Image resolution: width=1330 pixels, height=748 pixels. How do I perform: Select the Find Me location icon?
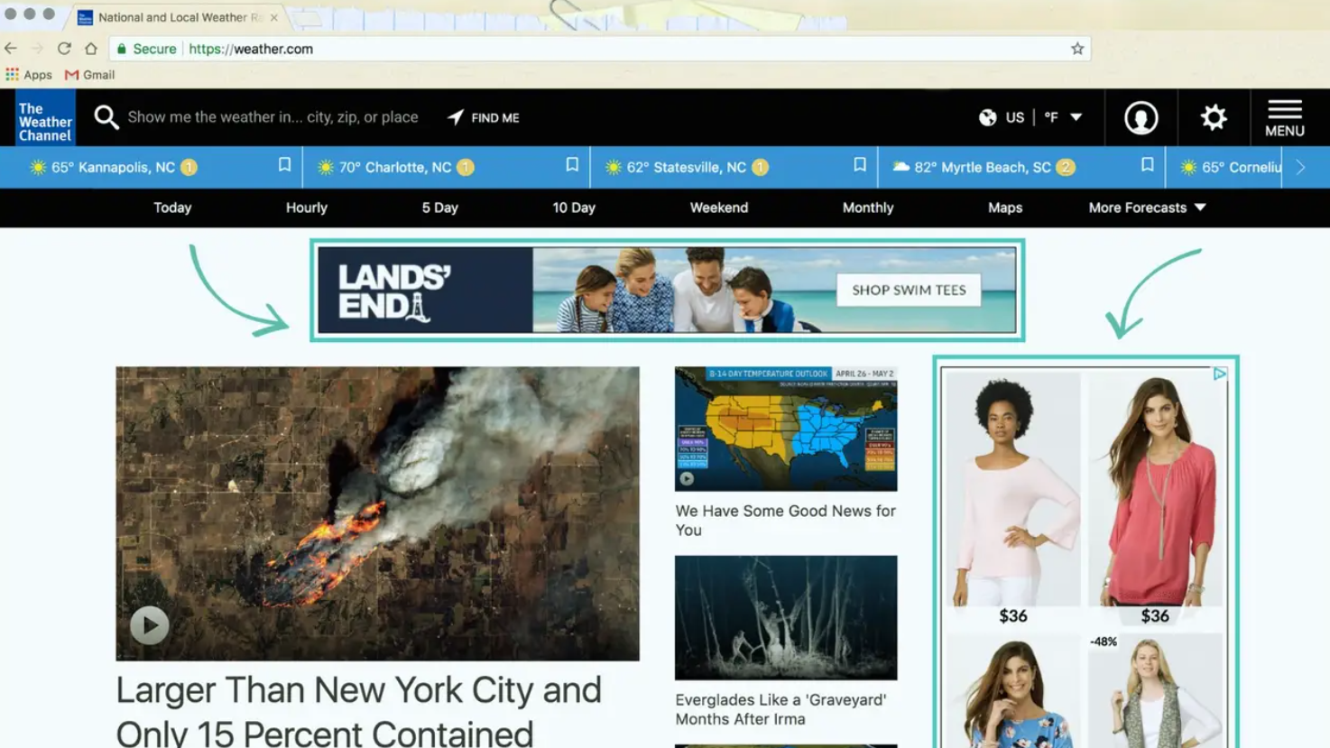[455, 116]
